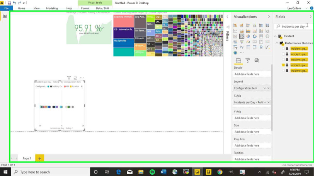
Task: Uncheck the checked Incidents per Day measure
Action: point(283,65)
